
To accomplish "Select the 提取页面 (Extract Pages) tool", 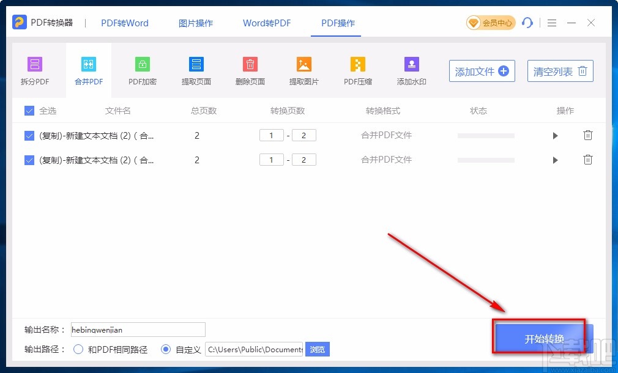I will tap(196, 69).
